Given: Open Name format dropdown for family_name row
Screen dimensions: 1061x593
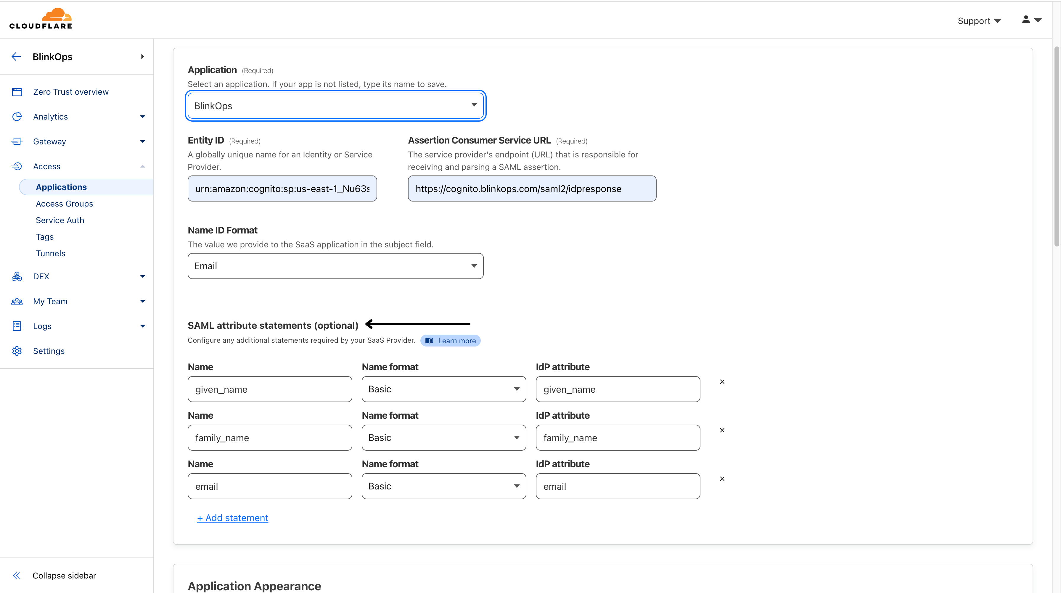Looking at the screenshot, I should (x=444, y=438).
